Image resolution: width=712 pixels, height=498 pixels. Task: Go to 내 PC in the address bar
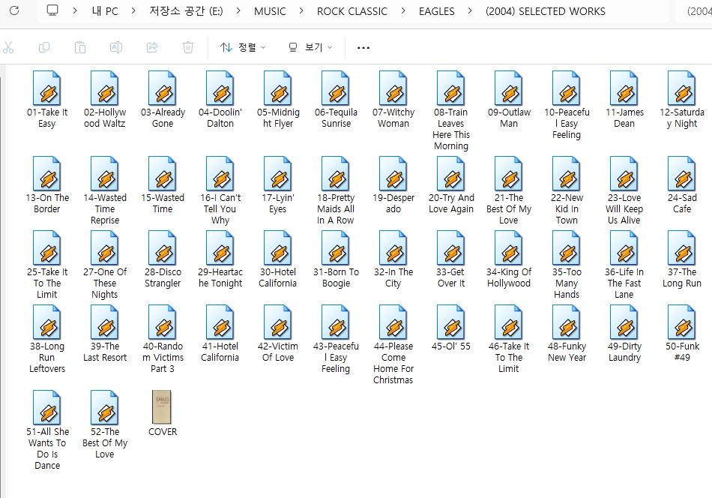105,11
